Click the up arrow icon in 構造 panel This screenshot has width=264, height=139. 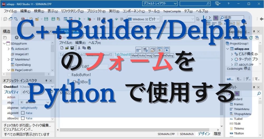[16, 38]
